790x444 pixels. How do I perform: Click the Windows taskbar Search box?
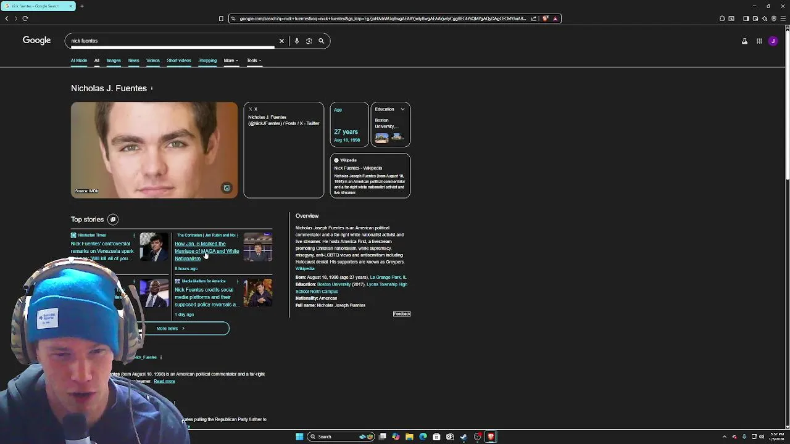coord(341,437)
